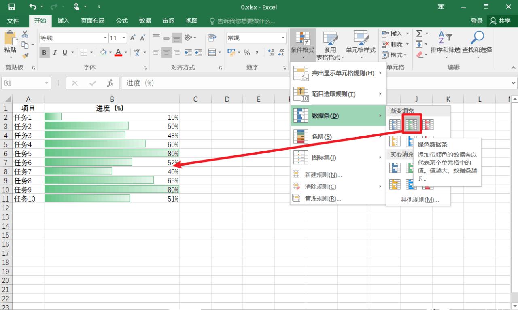Click the decrease font size icon
The width and height of the screenshot is (518, 310).
[x=142, y=38]
